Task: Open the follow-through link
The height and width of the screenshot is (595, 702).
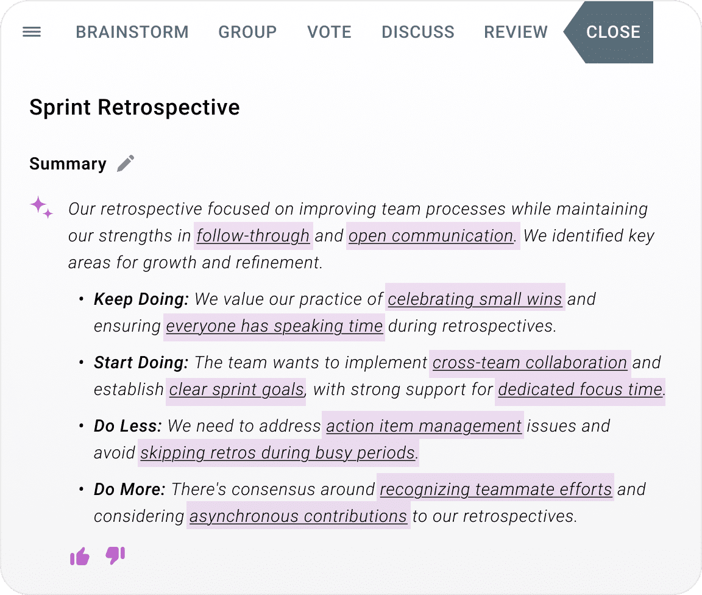Action: 253,236
